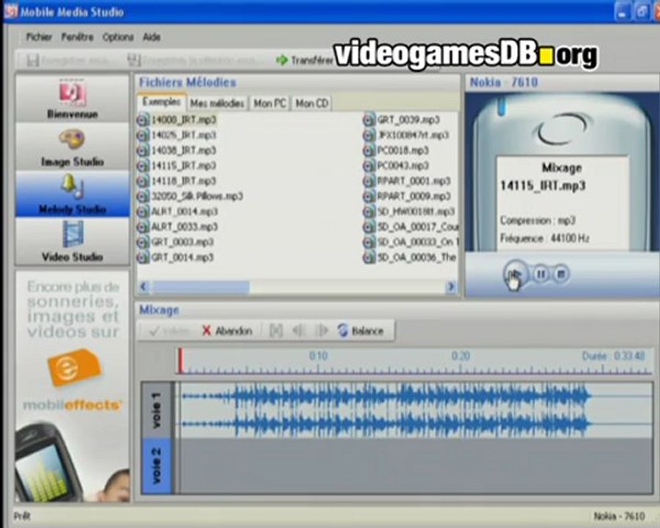This screenshot has width=660, height=528.
Task: Play the melody in phone preview
Action: point(514,274)
